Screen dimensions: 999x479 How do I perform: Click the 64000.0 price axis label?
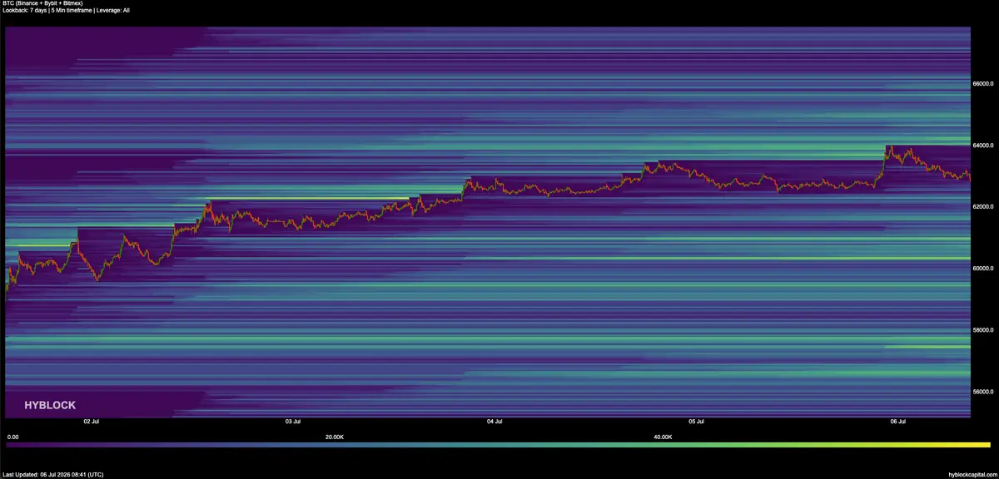[983, 146]
